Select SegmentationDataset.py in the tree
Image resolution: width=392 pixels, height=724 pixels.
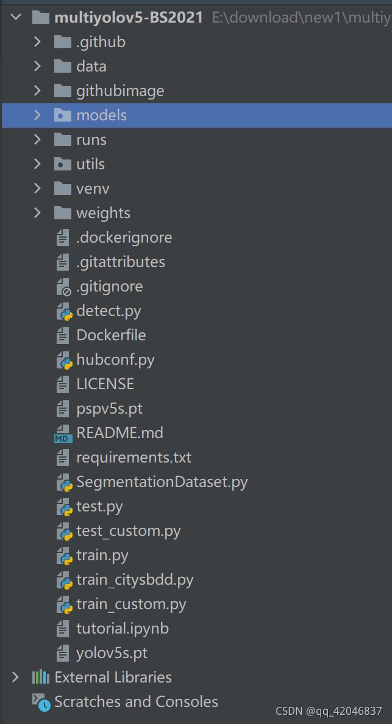click(x=162, y=482)
